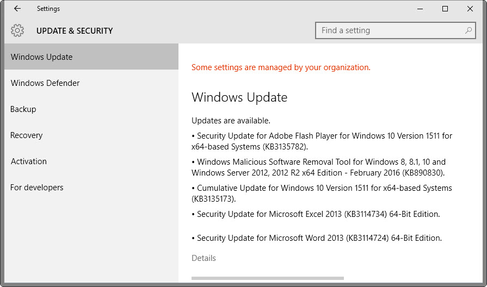The image size is (487, 287).
Task: Open the For developers section
Action: click(91, 187)
